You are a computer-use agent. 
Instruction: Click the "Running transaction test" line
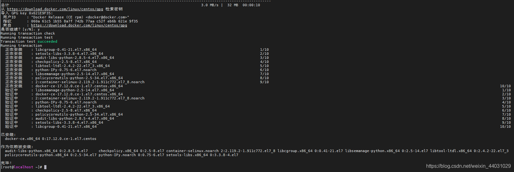pyautogui.click(x=27, y=37)
